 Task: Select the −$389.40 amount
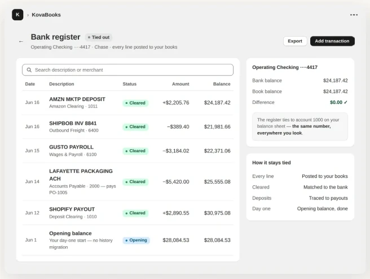pos(178,127)
